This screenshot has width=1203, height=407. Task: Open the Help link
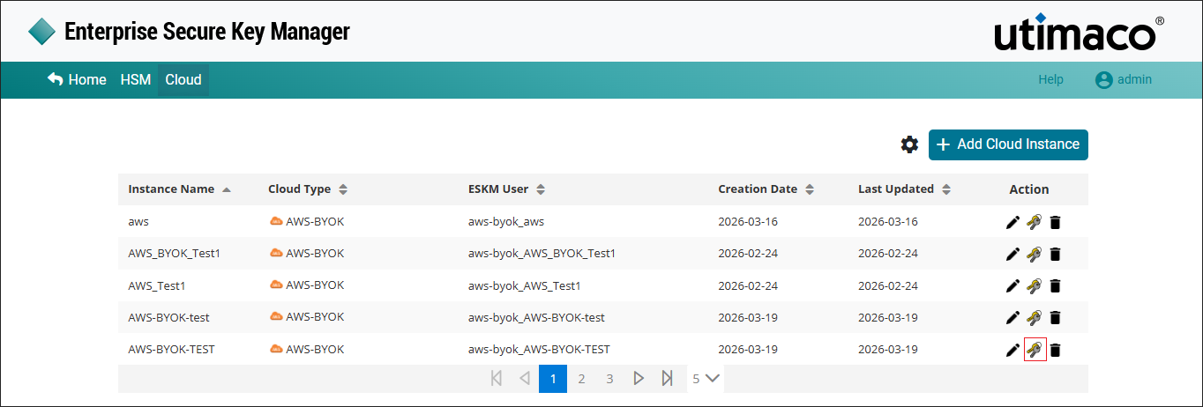(1050, 79)
